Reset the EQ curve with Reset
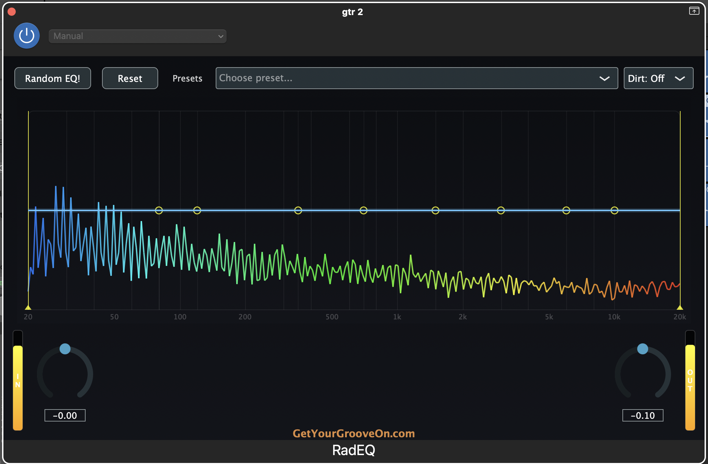The image size is (708, 464). click(x=130, y=78)
